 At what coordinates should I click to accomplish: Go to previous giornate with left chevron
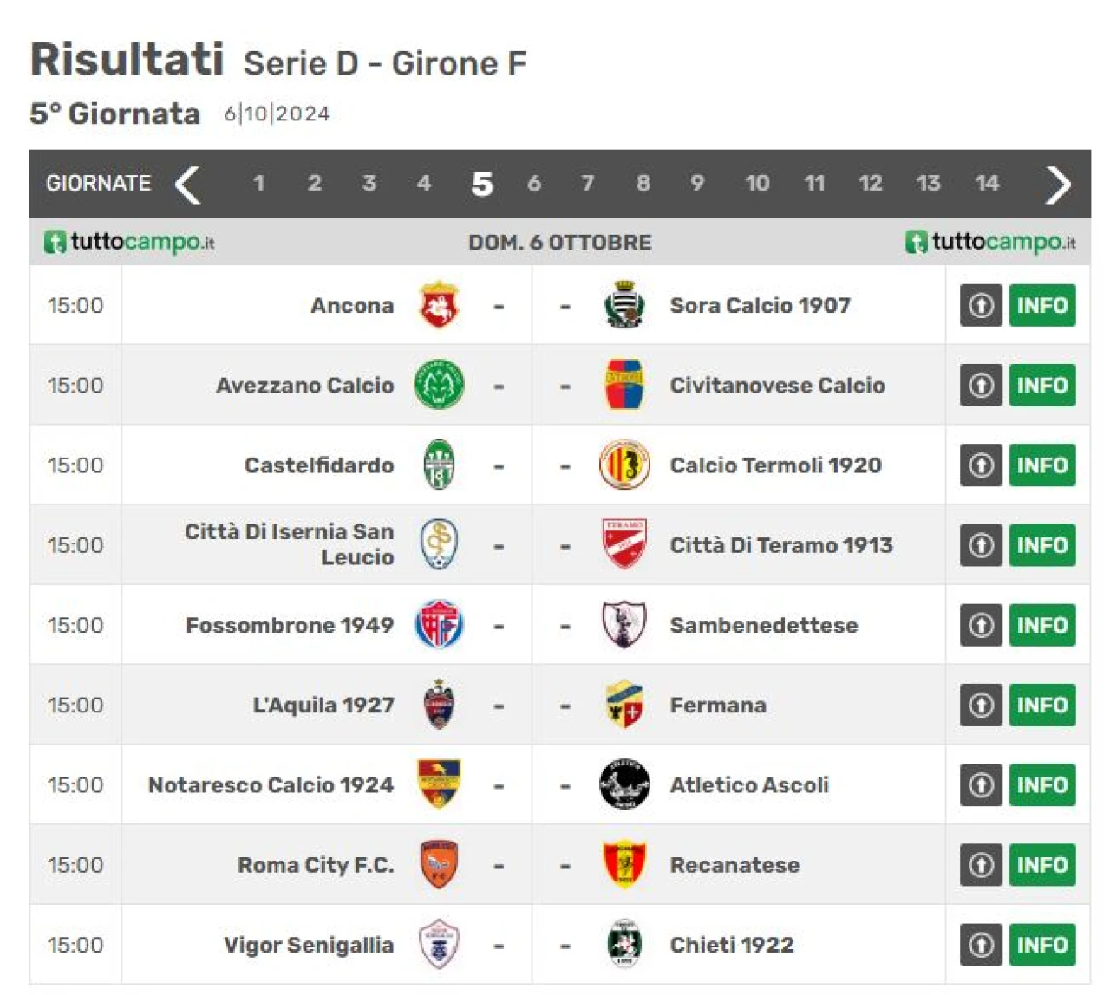pyautogui.click(x=187, y=184)
